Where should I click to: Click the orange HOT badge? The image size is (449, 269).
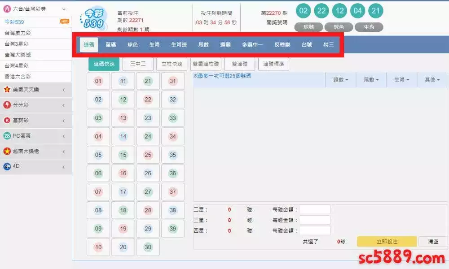click(x=64, y=22)
